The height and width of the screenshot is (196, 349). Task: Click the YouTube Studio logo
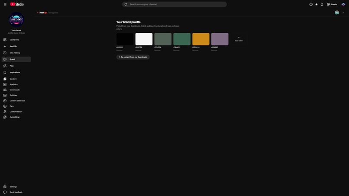tap(17, 4)
